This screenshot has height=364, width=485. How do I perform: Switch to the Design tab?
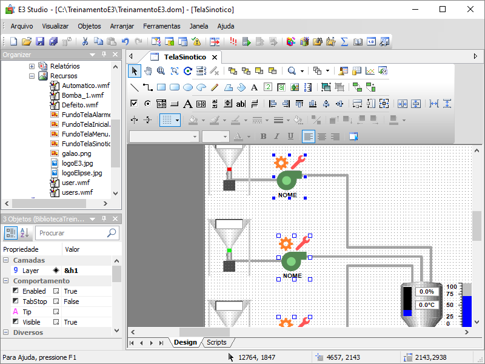point(186,342)
